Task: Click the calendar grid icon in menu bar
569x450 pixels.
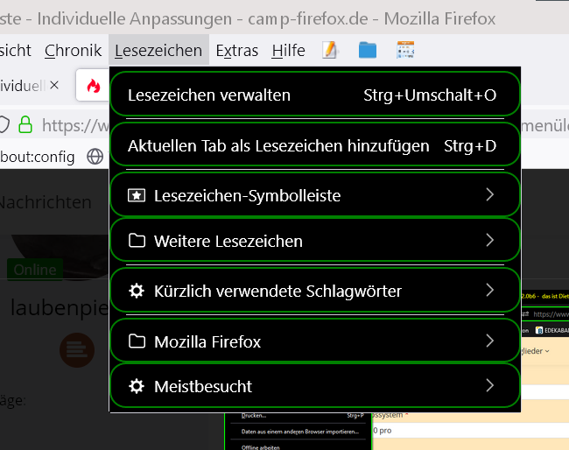Action: click(405, 50)
